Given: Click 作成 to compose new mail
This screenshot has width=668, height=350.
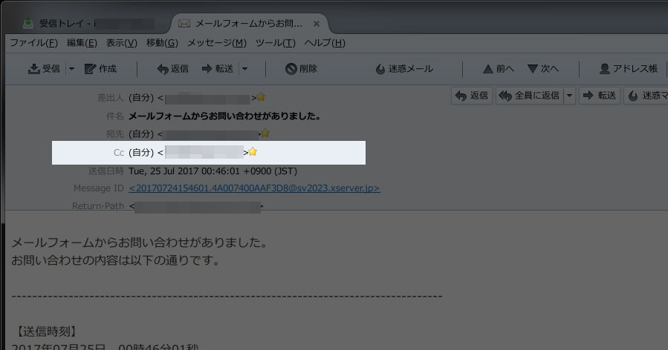Looking at the screenshot, I should coord(100,69).
